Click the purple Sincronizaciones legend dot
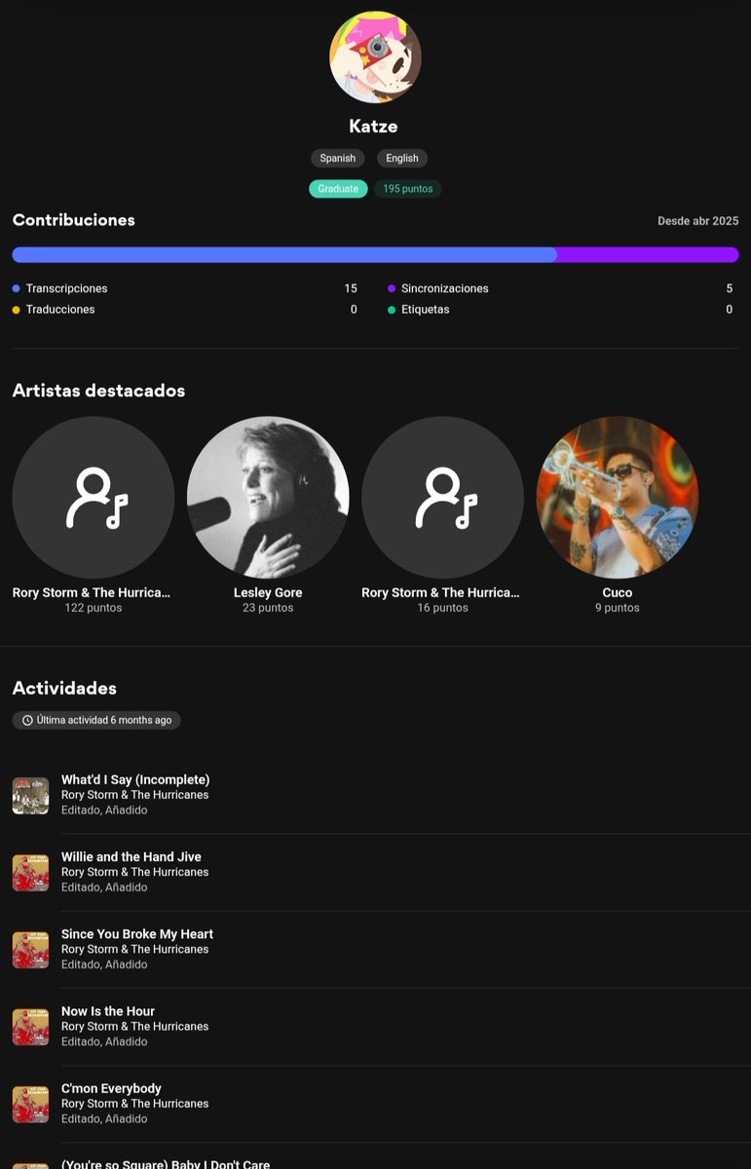Viewport: 751px width, 1169px height. [392, 288]
